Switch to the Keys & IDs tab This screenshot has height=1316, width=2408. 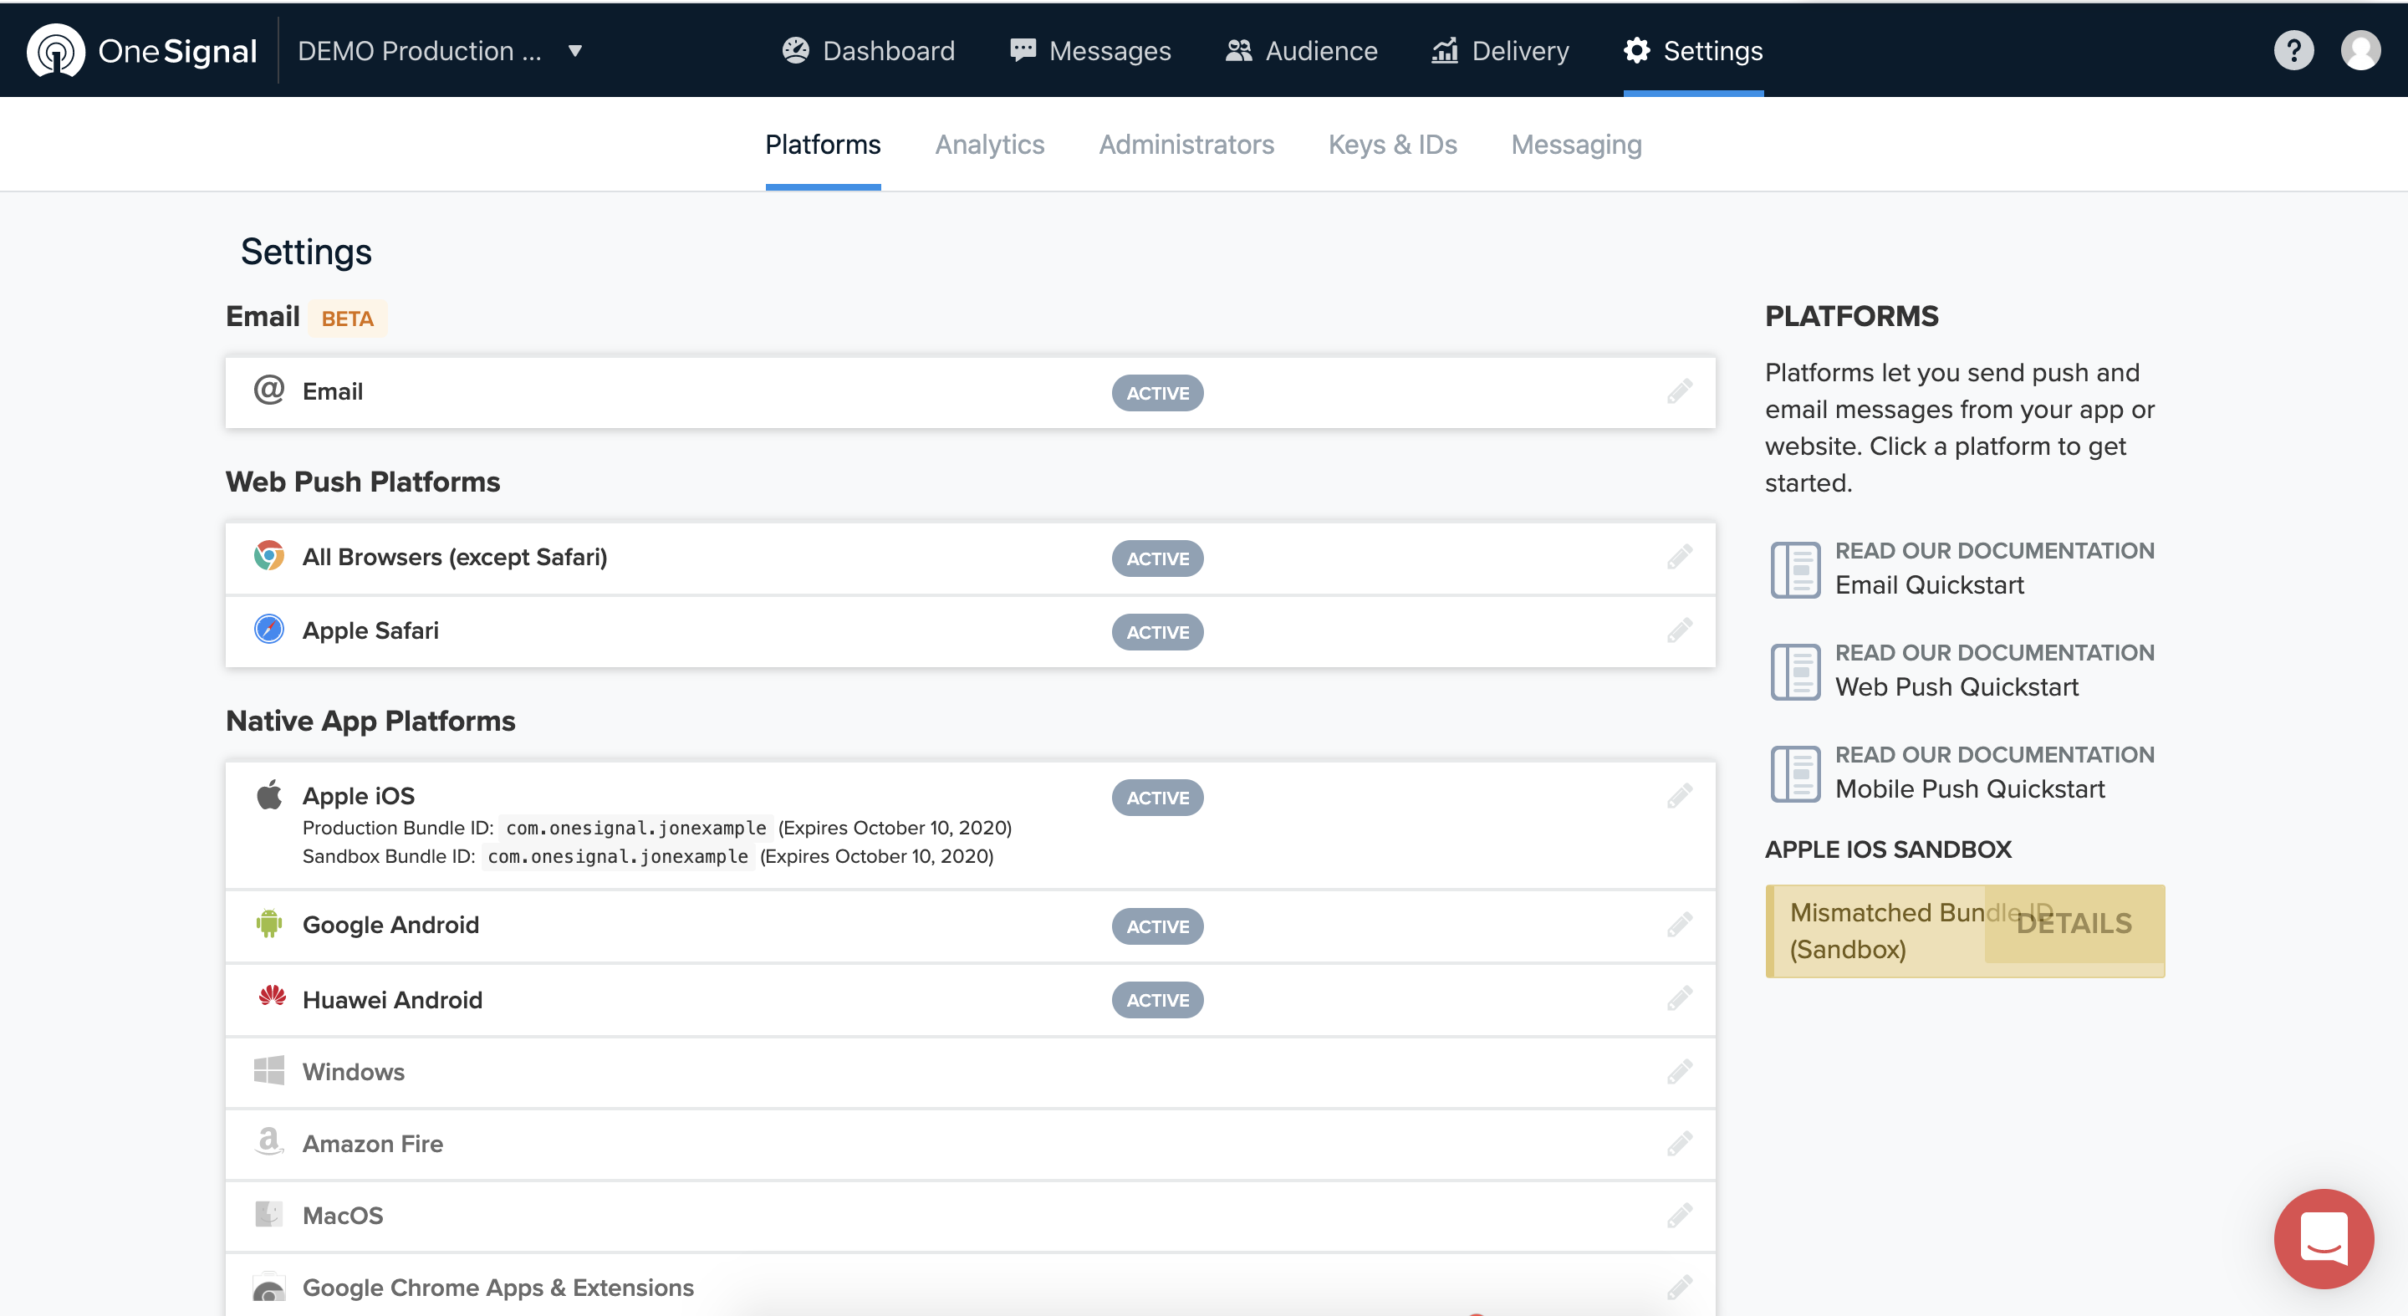click(1392, 145)
